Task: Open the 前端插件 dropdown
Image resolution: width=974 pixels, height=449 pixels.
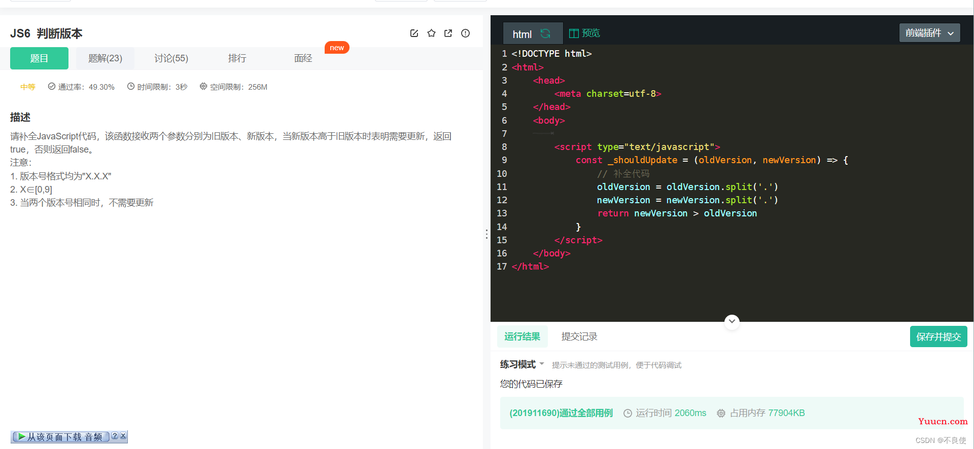Action: click(x=929, y=33)
